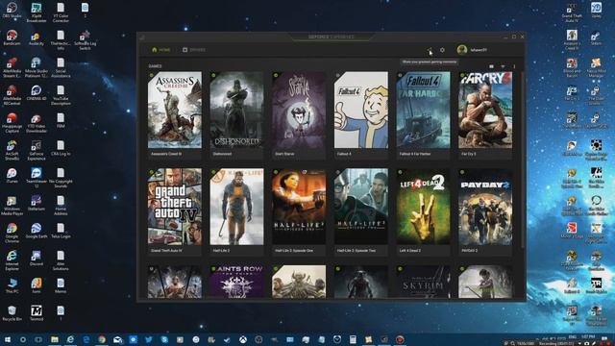
Task: Open OBS Studio desktop shortcut
Action: pyautogui.click(x=12, y=11)
